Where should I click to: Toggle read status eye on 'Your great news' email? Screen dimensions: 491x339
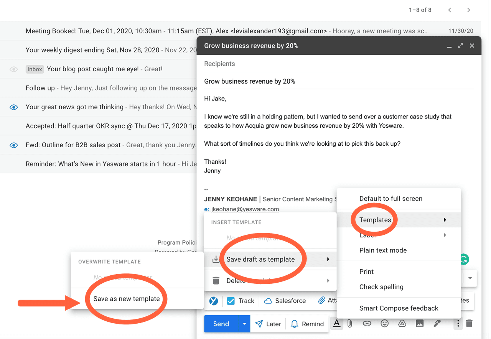coord(14,107)
